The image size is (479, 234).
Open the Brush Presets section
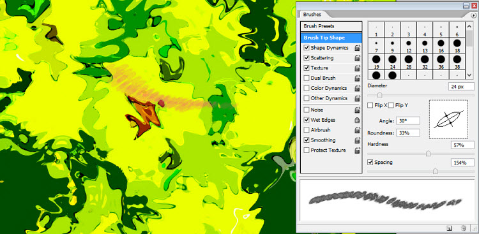(331, 26)
